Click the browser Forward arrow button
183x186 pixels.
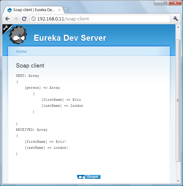click(16, 19)
